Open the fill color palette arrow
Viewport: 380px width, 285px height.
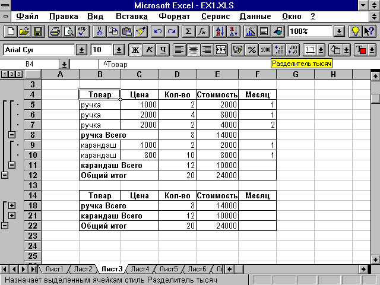pos(346,50)
